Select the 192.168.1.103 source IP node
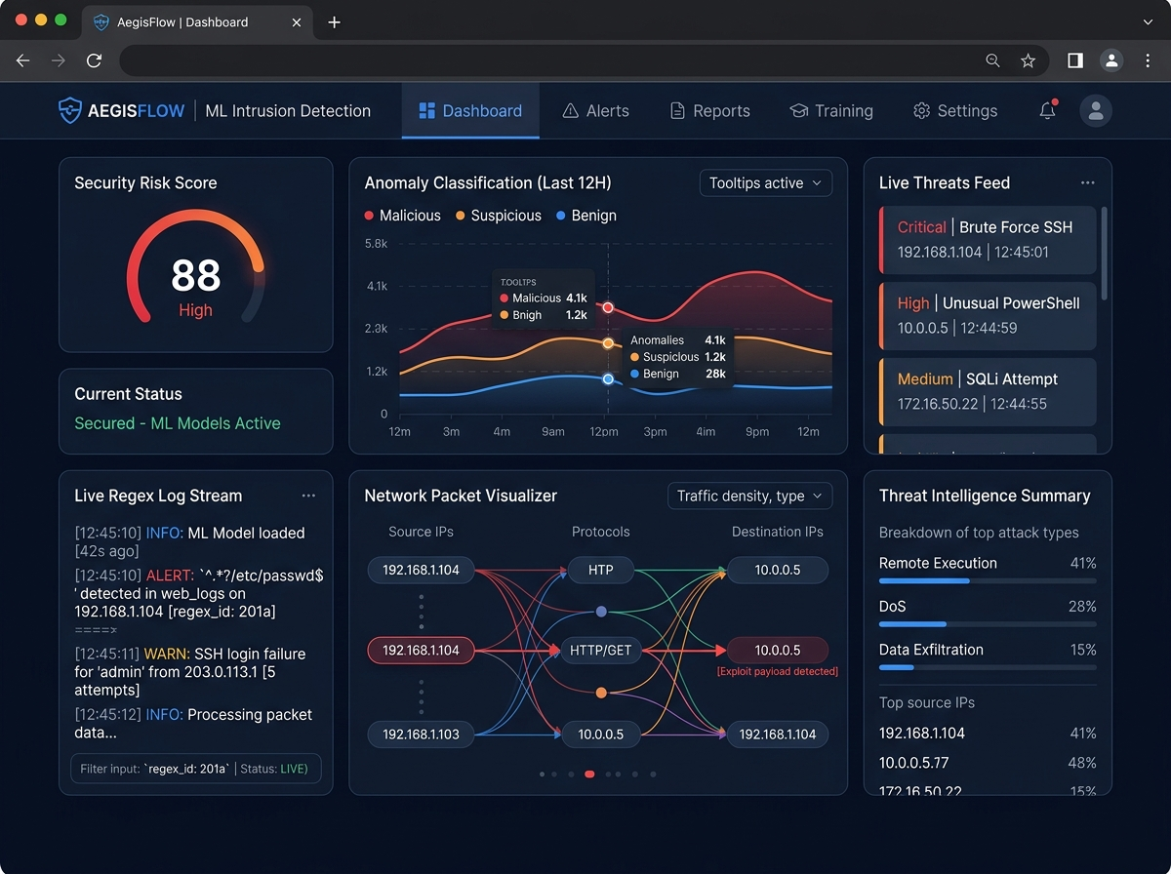The width and height of the screenshot is (1171, 874). pos(421,734)
